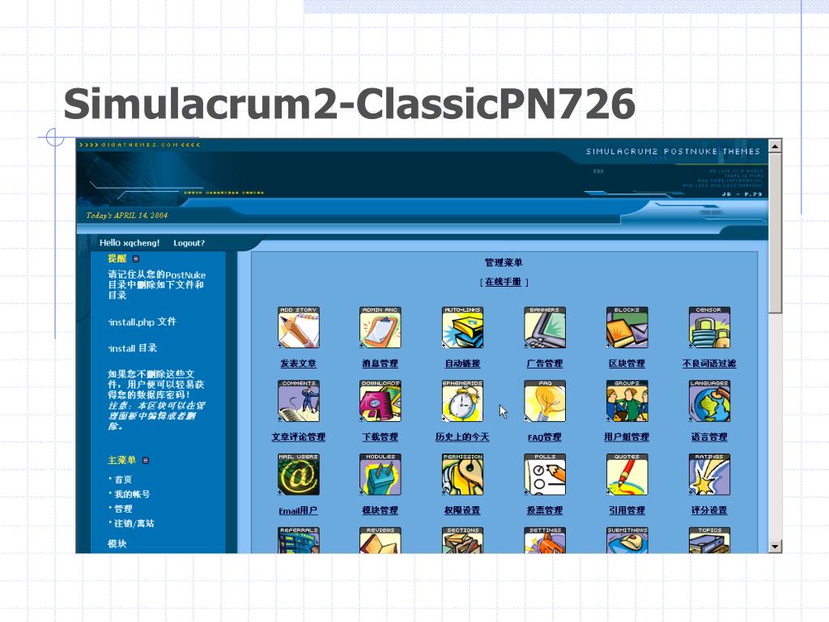Click the 'Today's APRIL 14, 2004' date text

tap(127, 215)
